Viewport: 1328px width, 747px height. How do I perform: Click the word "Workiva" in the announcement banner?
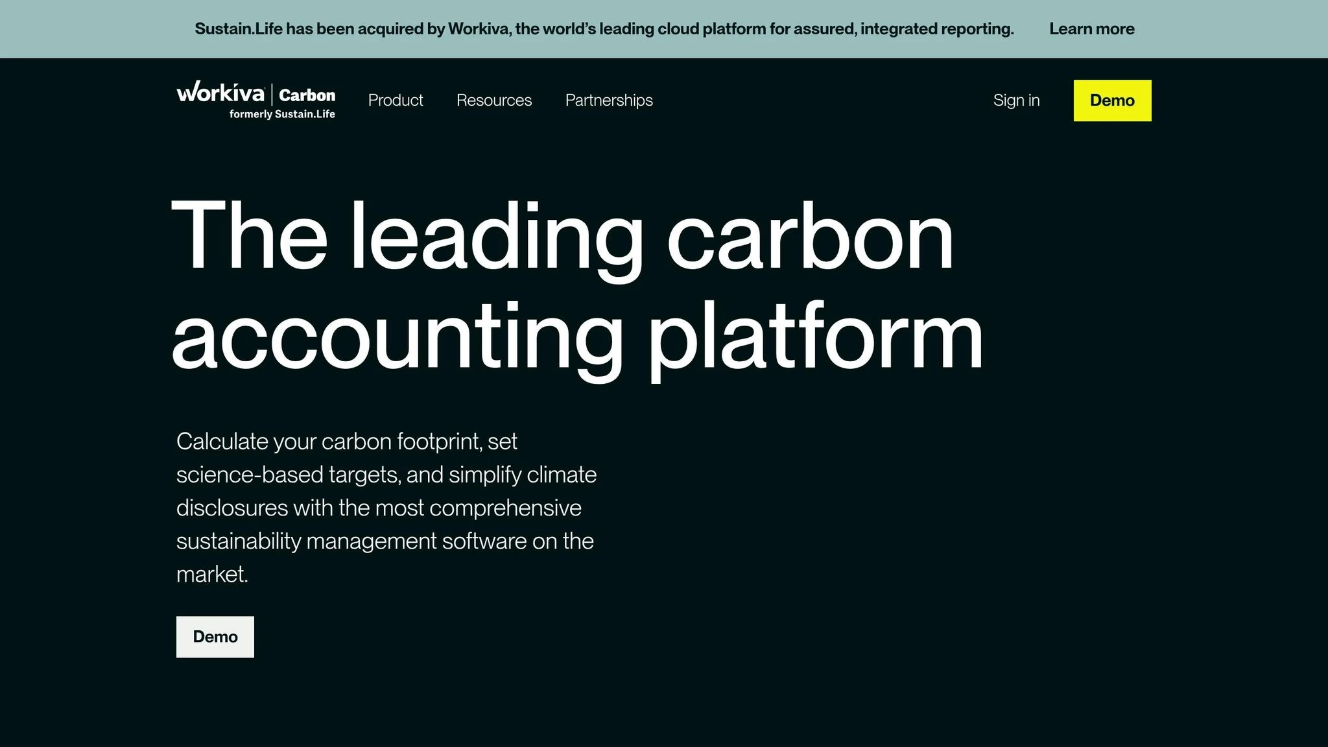[x=479, y=29]
